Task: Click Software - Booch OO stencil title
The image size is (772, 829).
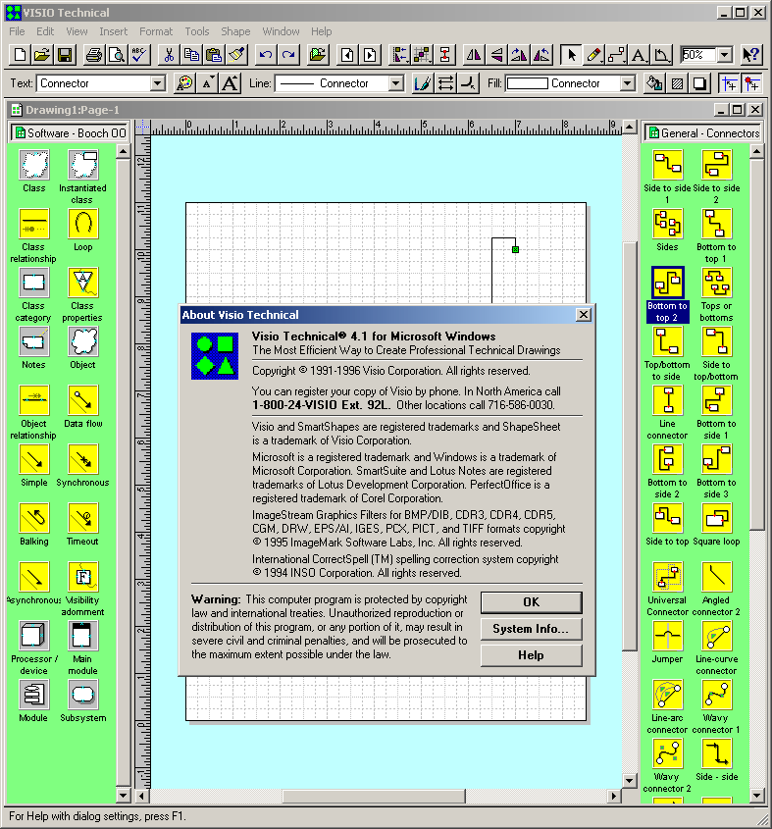Action: [x=70, y=132]
